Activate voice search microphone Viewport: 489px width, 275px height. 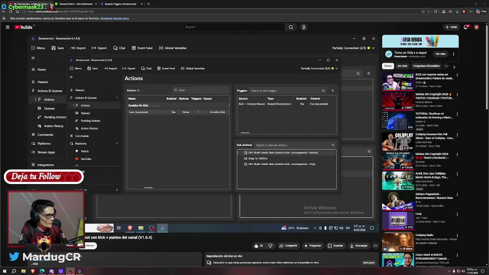[x=304, y=27]
